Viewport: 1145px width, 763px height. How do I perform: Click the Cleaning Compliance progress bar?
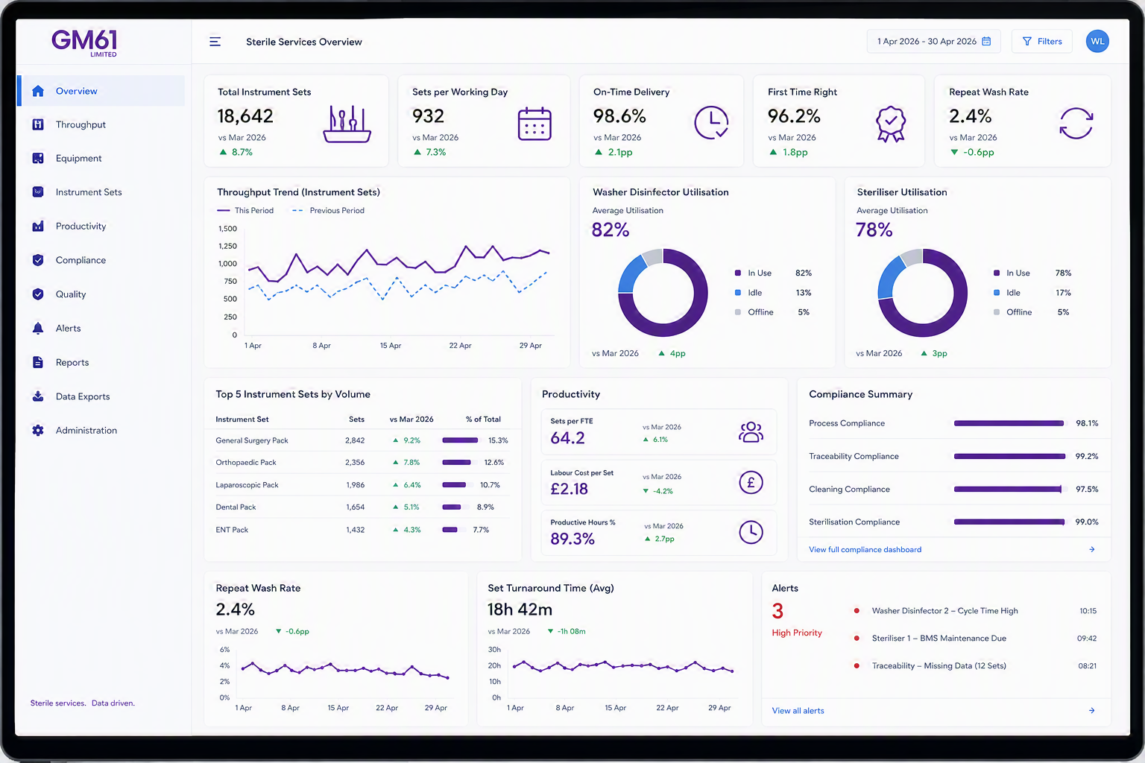pyautogui.click(x=1009, y=489)
